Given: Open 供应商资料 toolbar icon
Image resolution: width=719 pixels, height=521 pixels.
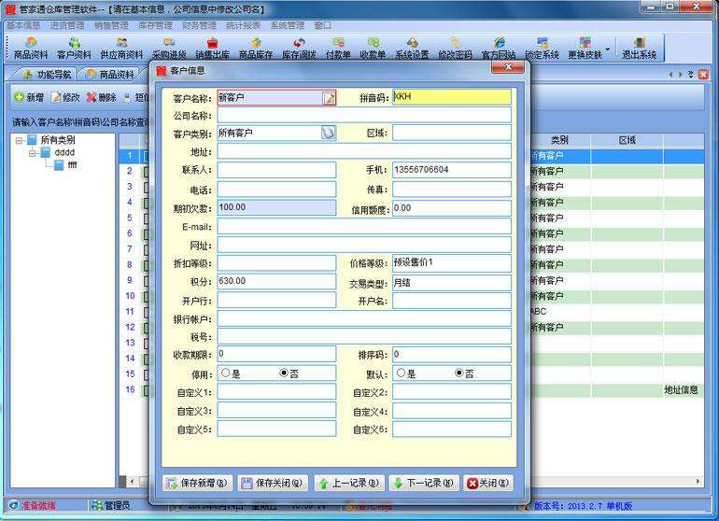Looking at the screenshot, I should 121,49.
